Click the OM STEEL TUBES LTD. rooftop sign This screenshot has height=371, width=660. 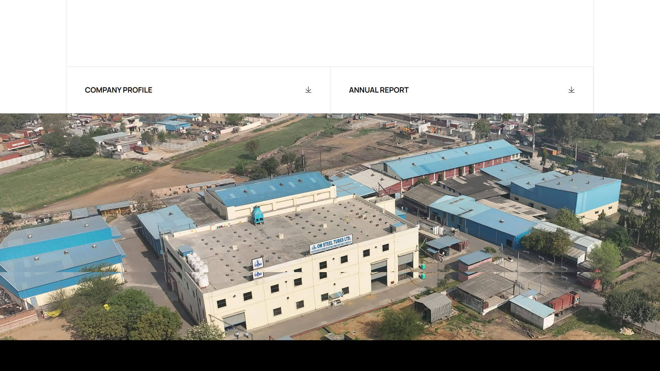[331, 244]
